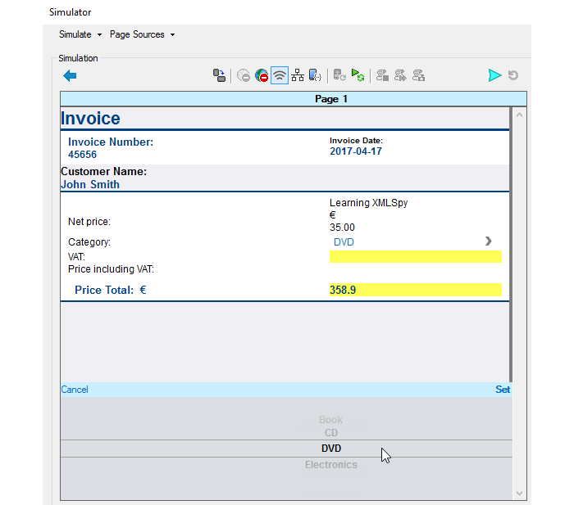Click the green run-and-reload toolbar icon
This screenshot has width=574, height=505.
click(x=358, y=76)
